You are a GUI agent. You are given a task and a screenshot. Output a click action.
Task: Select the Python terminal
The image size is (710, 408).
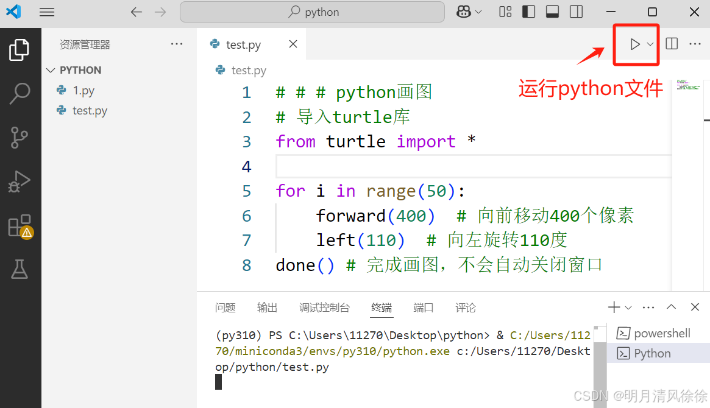[658, 353]
